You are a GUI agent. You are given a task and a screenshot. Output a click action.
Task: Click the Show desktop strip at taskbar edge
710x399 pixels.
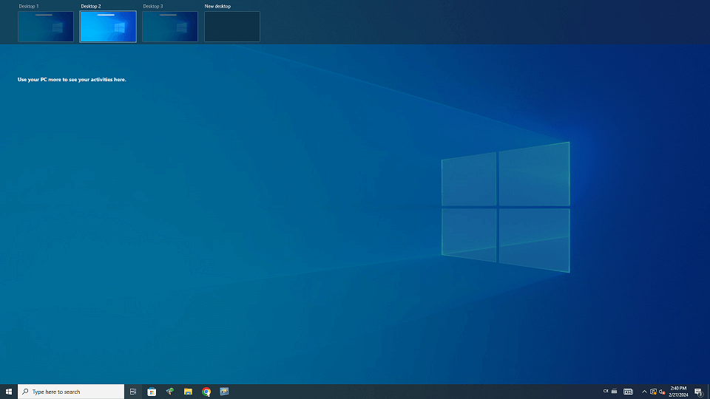coord(709,392)
